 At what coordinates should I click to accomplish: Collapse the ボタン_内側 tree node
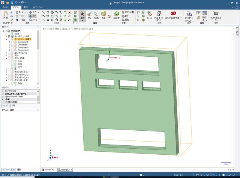6,58
